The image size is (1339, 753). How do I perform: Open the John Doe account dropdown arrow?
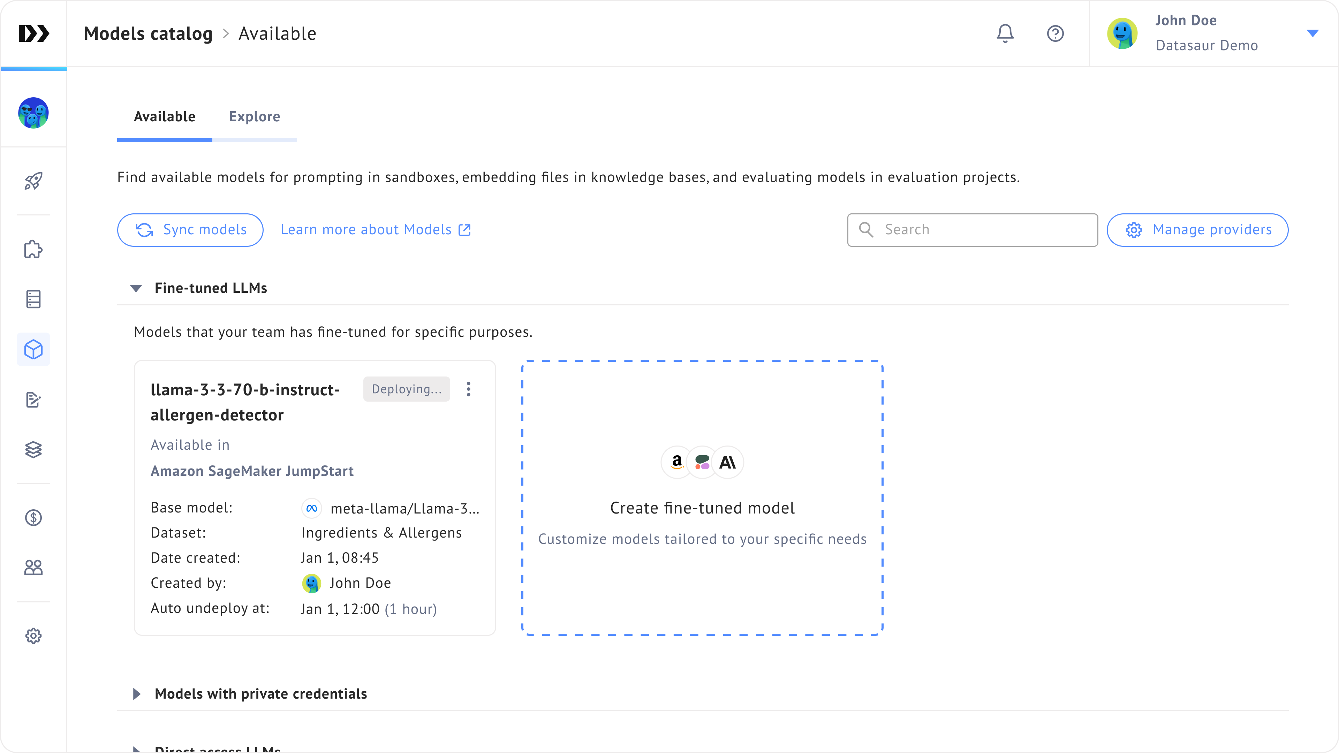click(1312, 34)
